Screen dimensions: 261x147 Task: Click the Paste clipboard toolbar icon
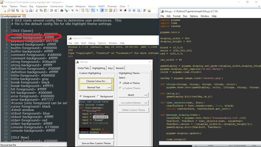tap(45, 10)
